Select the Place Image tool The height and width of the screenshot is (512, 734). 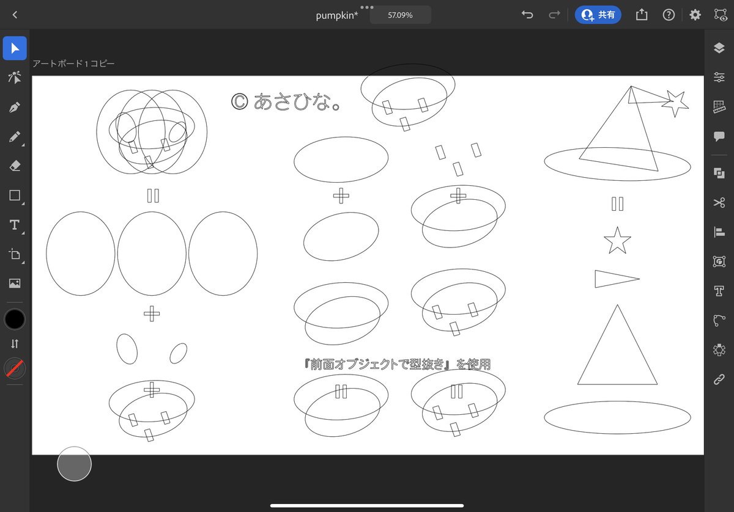tap(15, 283)
